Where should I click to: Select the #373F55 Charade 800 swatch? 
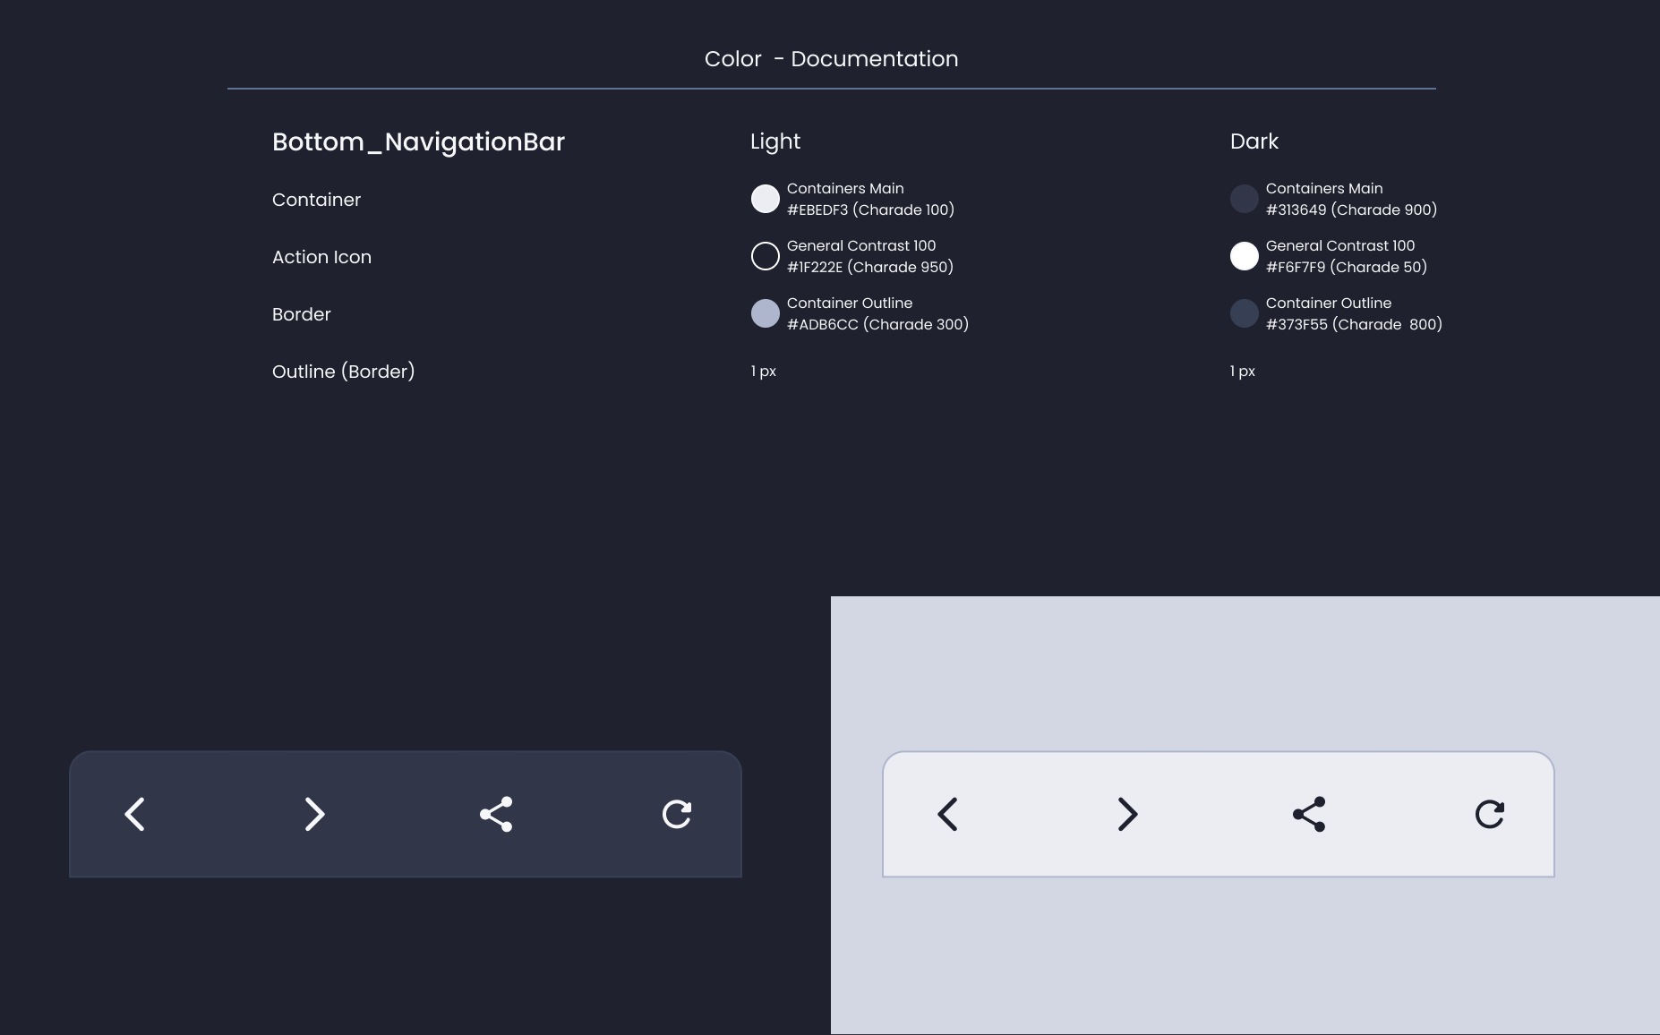pos(1245,313)
